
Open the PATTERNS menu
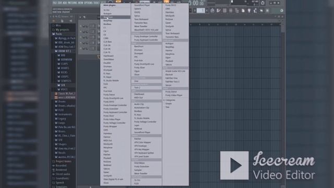[x=73, y=3]
